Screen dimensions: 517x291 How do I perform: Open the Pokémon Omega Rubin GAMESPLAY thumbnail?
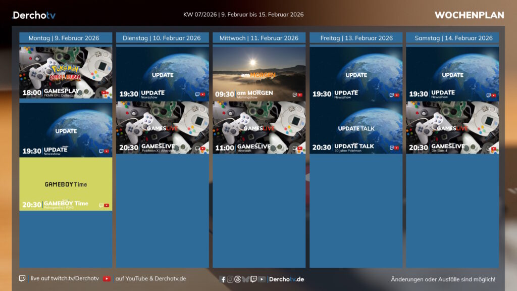[x=66, y=72]
